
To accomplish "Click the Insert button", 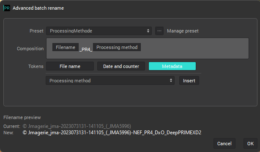I will [189, 81].
